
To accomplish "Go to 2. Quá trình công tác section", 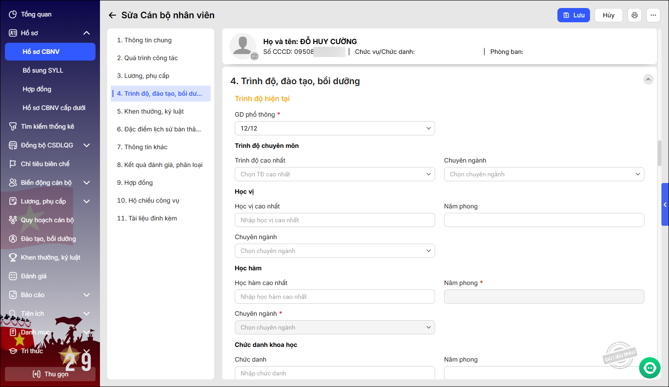I will coord(147,58).
